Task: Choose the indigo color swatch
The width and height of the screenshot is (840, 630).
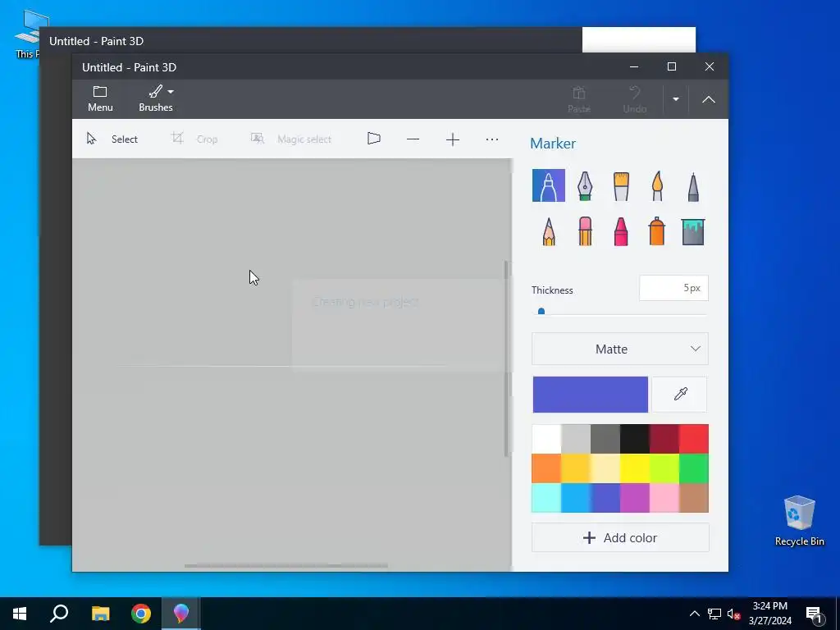Action: pos(605,498)
